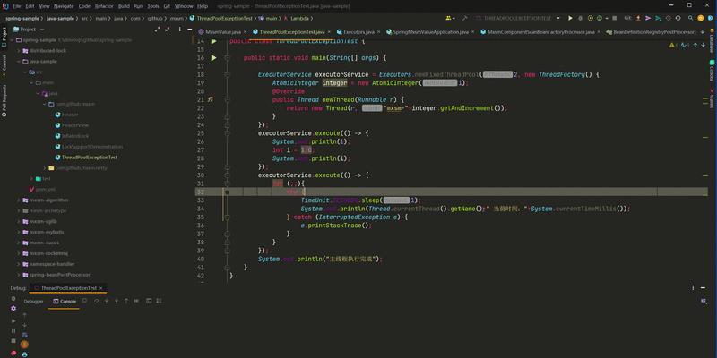Collapse the spring-sample root folder

[13, 40]
